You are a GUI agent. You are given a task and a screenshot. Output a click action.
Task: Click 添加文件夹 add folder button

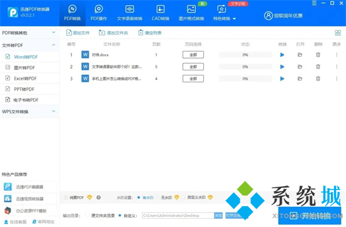point(113,33)
